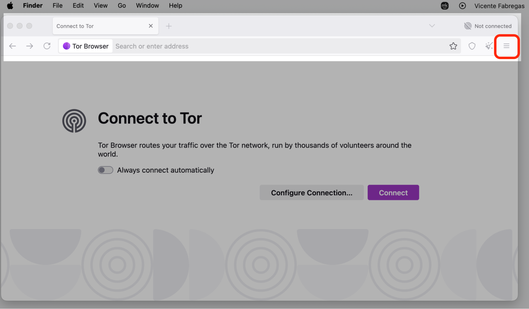529x309 pixels.
Task: Click the Always connect automatically label
Action: 165,170
